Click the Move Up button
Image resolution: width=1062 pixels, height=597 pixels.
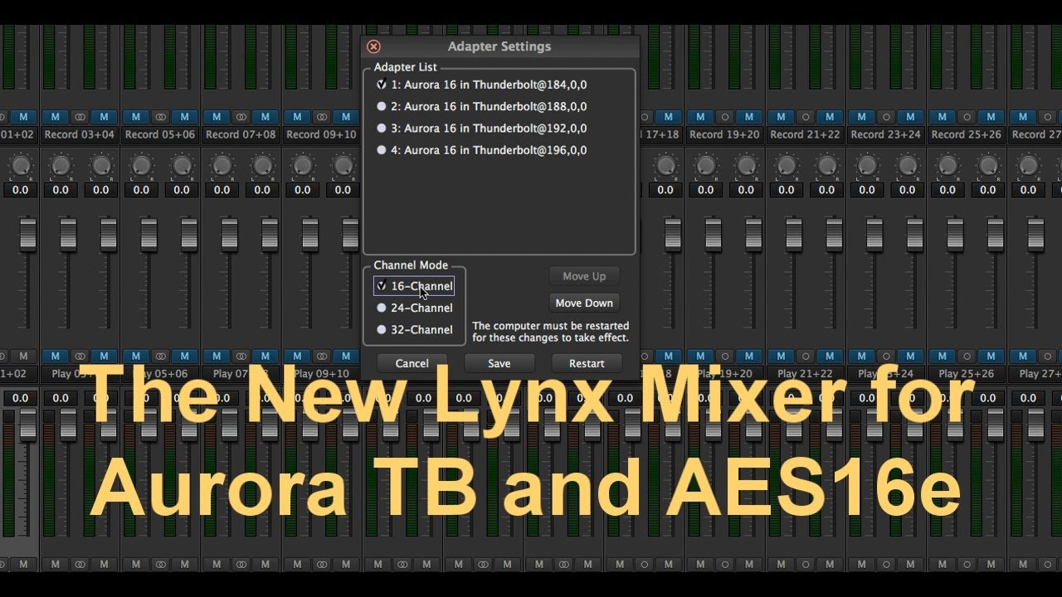click(x=584, y=276)
